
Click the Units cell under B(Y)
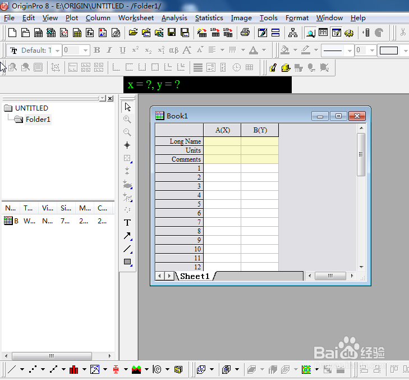pos(260,150)
